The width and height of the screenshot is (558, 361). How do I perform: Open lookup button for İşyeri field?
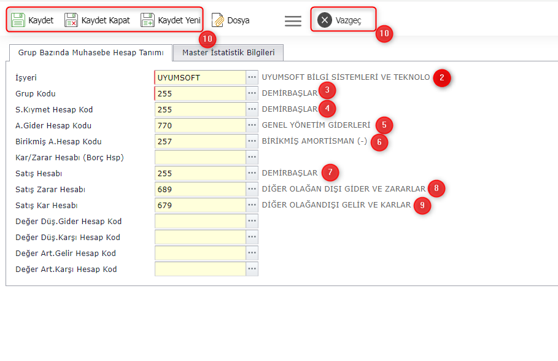252,77
